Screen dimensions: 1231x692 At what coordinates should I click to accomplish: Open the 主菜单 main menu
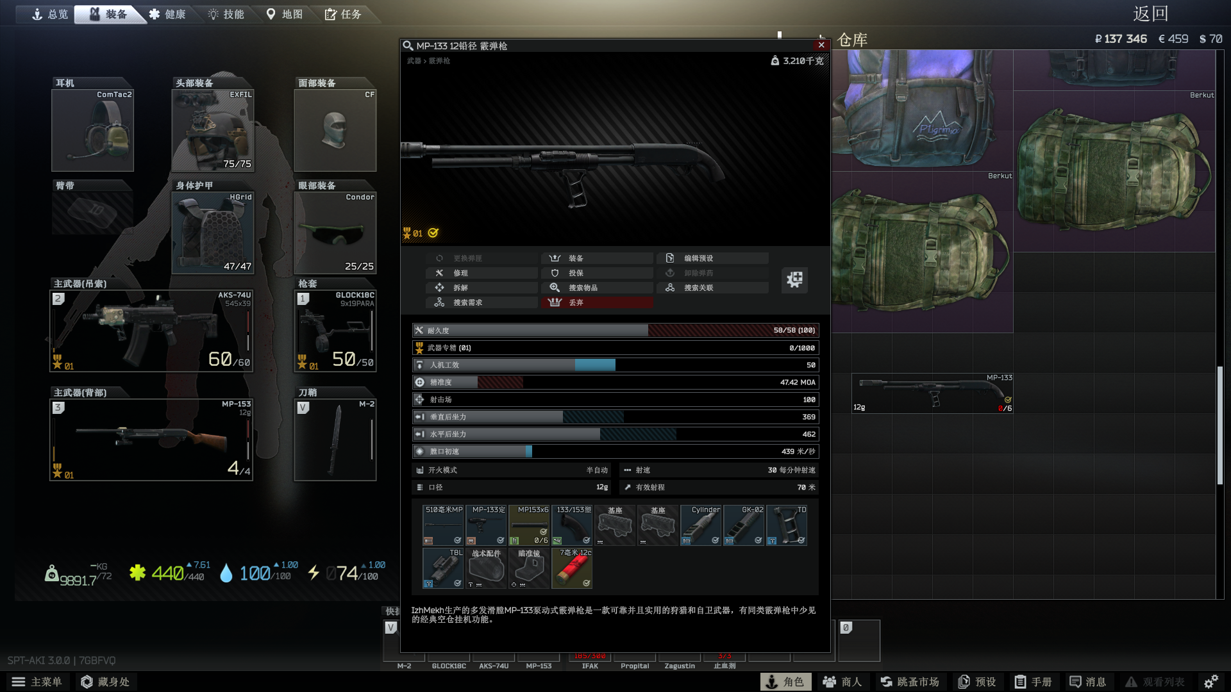tap(37, 682)
